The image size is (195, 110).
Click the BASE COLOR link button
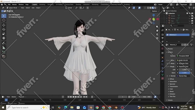(183, 60)
